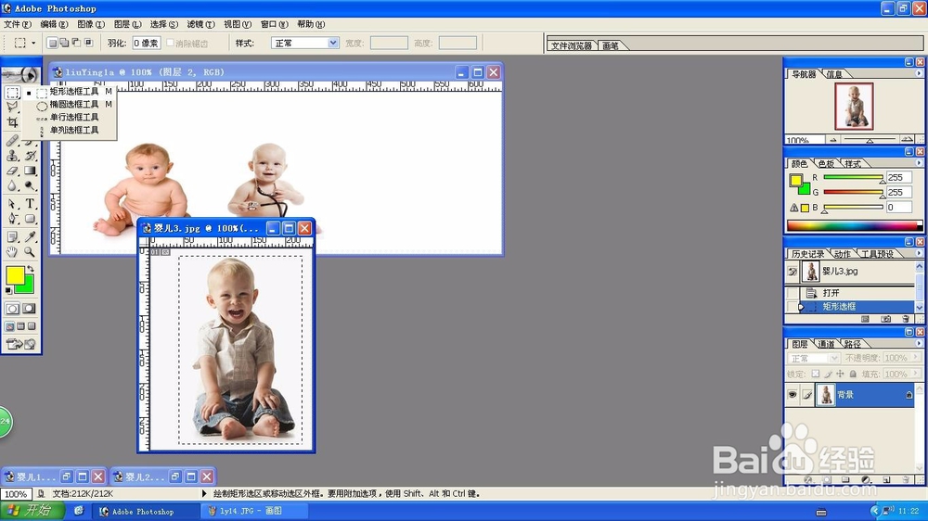This screenshot has height=521, width=928.
Task: Select the Dodge tool
Action: coord(31,185)
